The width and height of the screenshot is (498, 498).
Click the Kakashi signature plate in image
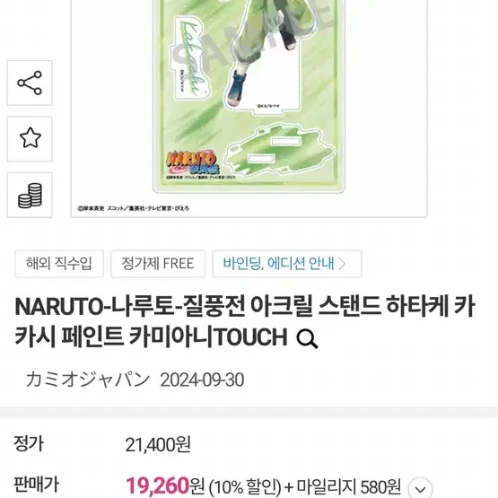pos(190,58)
